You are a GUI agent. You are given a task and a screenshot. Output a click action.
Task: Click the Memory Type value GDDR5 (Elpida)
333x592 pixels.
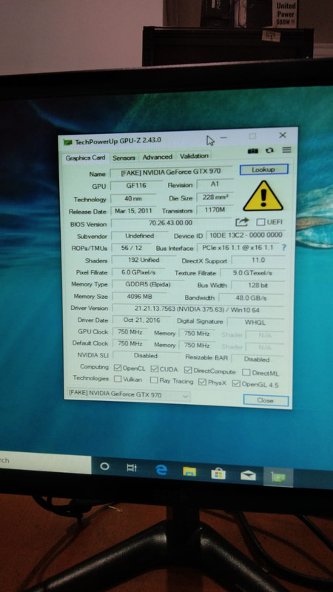[x=148, y=284]
